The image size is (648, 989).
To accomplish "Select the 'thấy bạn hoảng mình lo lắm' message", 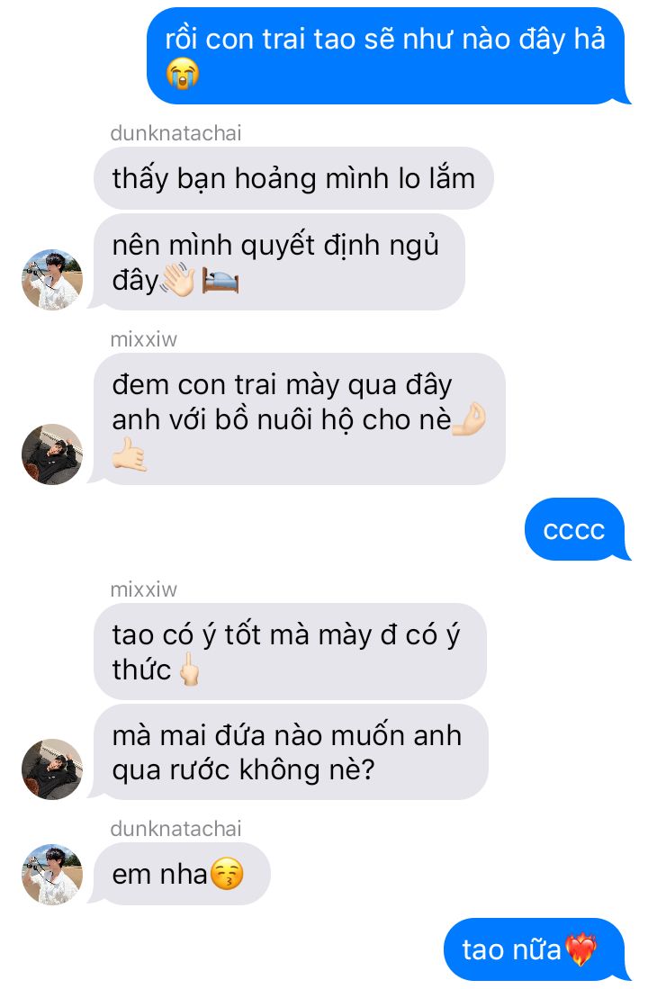I will click(x=293, y=178).
